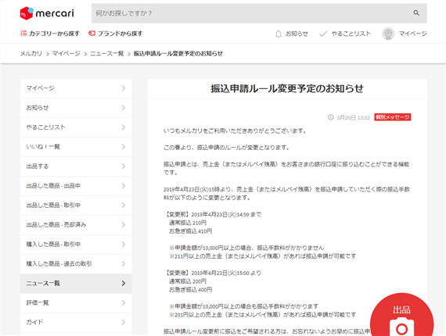Image resolution: width=446 pixels, height=336 pixels.
Task: Click the text 通常振込 210円
Action: point(188,223)
